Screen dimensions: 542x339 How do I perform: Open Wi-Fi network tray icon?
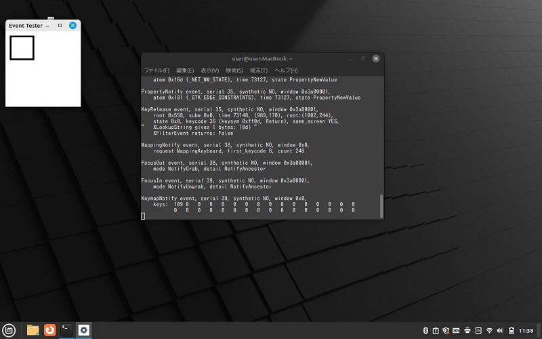[x=489, y=330]
